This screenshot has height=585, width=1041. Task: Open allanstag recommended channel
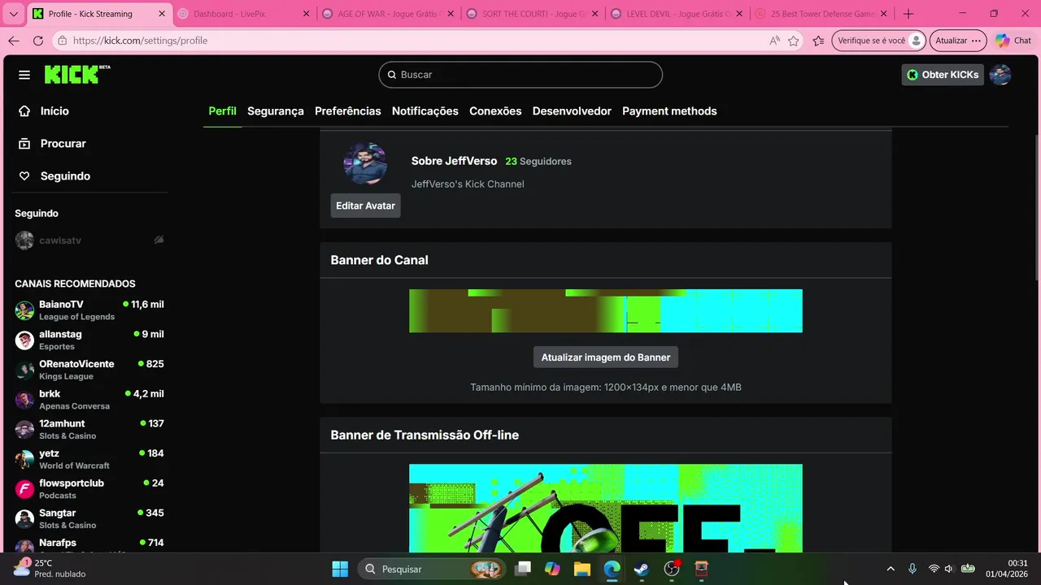[89, 340]
